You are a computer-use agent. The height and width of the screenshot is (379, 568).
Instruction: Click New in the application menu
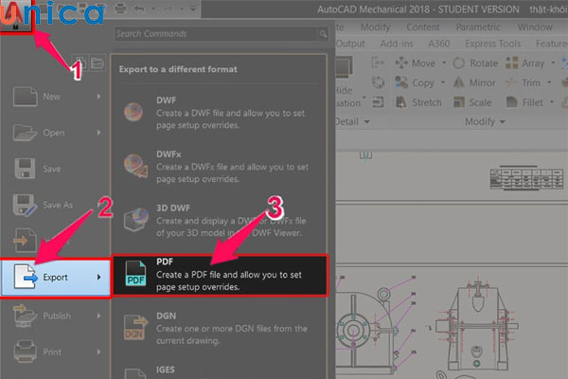[56, 97]
